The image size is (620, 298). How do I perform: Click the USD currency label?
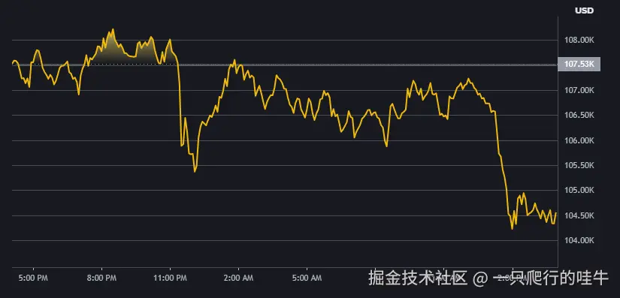(584, 11)
